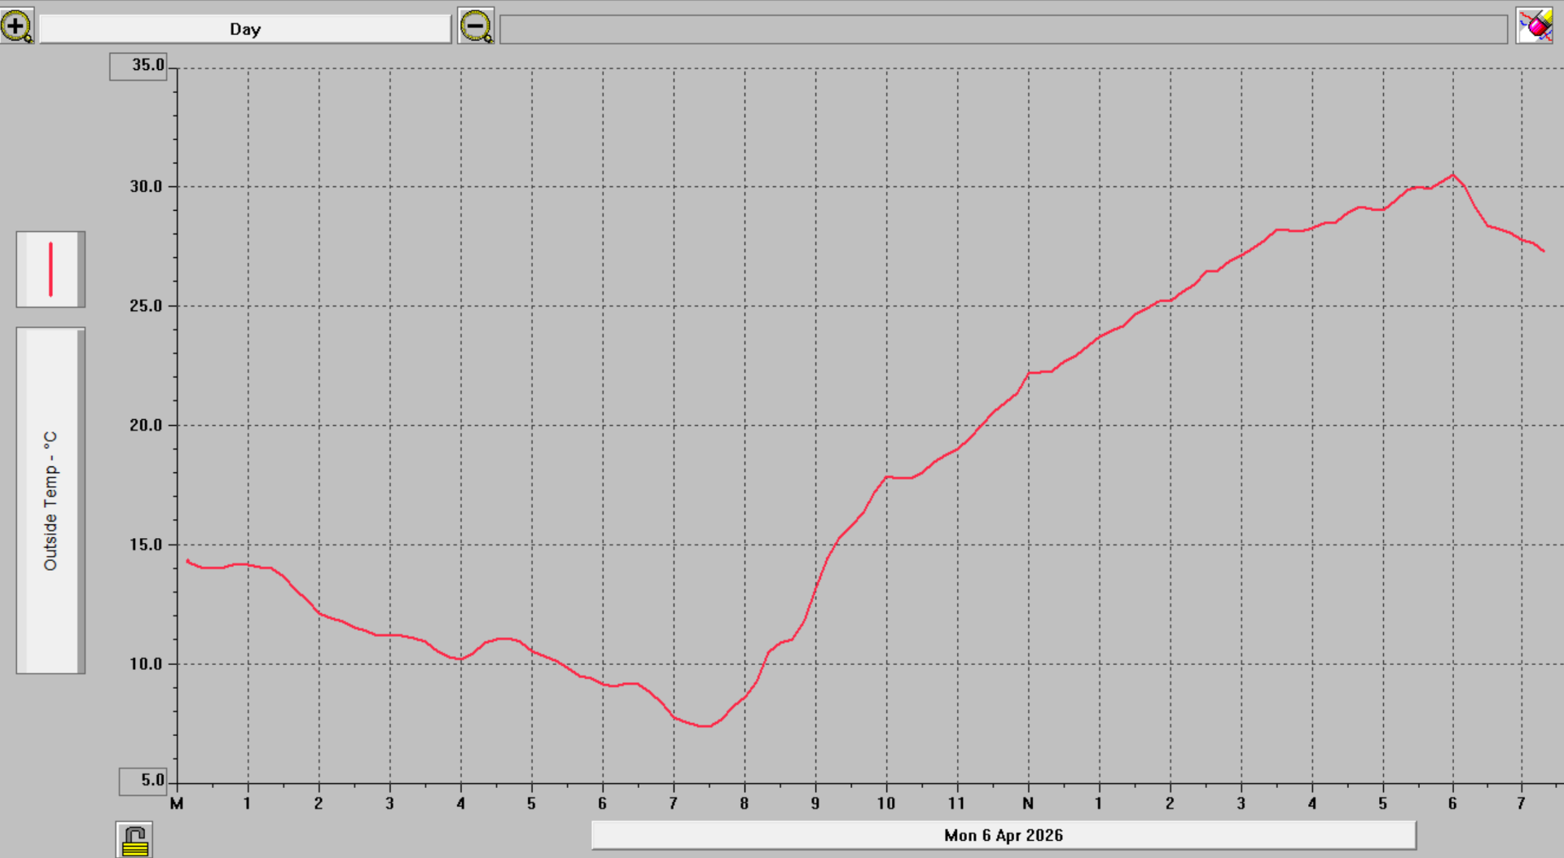The height and width of the screenshot is (858, 1564).
Task: Click the 5.0 lower scale value box
Action: pos(143,781)
